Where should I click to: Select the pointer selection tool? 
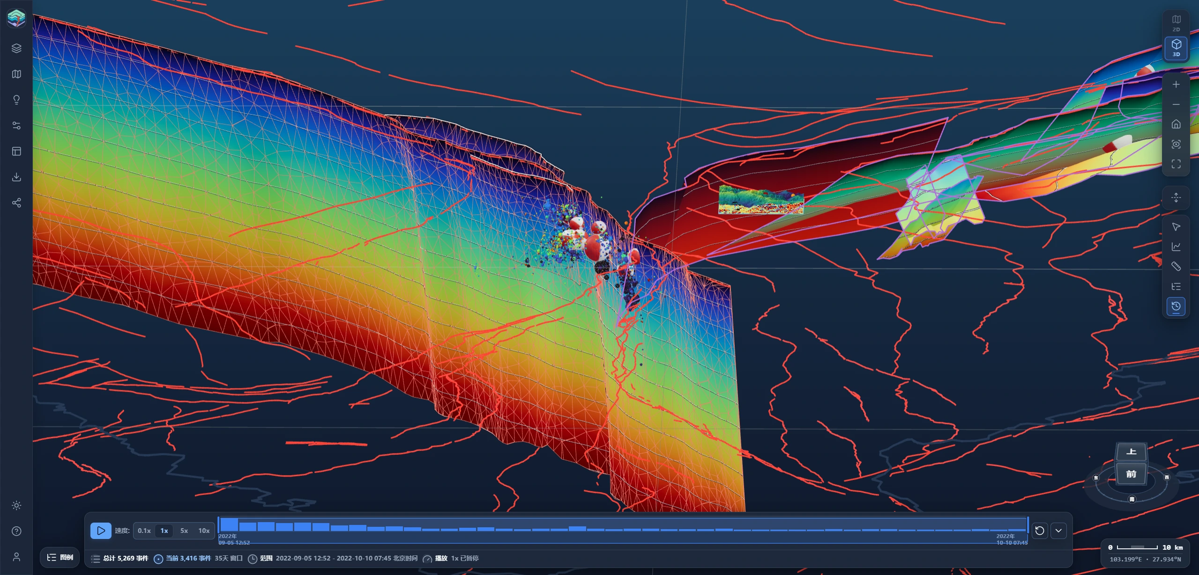(1176, 227)
